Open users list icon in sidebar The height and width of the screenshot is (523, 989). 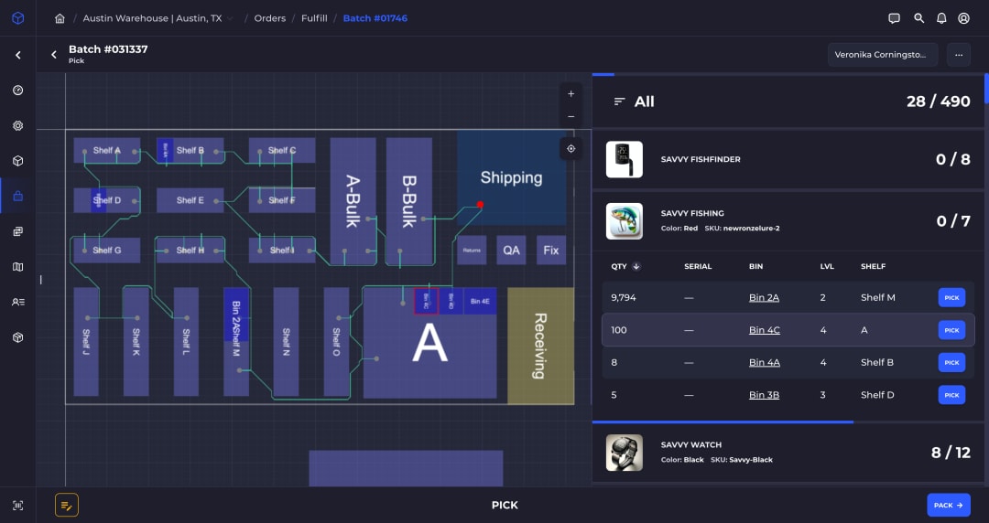(17, 302)
